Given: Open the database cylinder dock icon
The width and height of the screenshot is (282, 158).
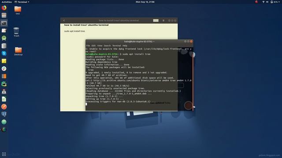Looking at the screenshot, I should (4, 46).
